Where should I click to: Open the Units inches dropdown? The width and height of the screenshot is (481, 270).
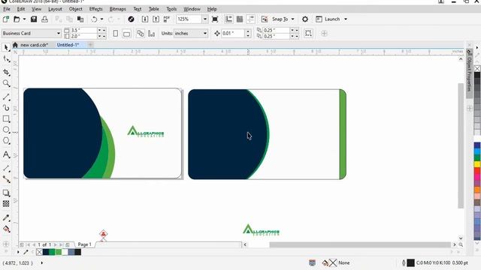pyautogui.click(x=205, y=33)
